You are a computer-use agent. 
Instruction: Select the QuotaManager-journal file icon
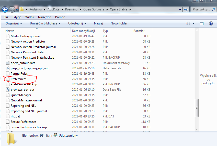8,100
